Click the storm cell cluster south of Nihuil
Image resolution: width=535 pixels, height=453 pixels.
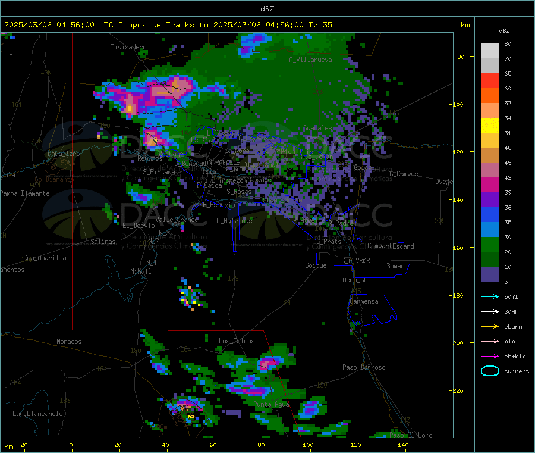pos(192,296)
